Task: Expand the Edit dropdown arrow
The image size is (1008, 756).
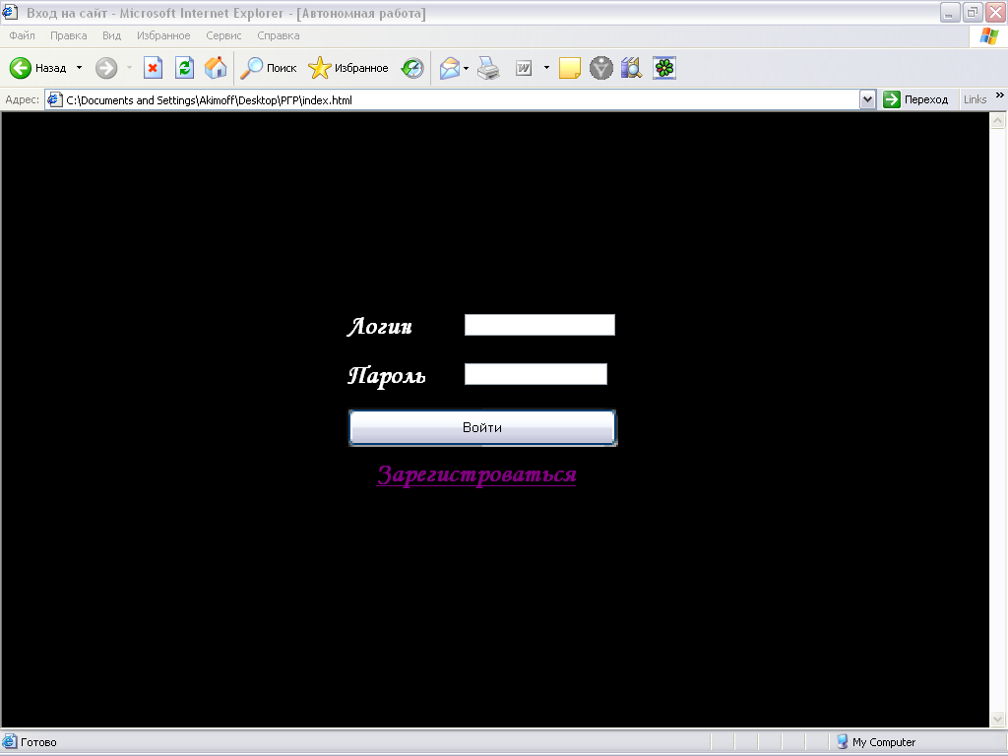Action: tap(546, 68)
